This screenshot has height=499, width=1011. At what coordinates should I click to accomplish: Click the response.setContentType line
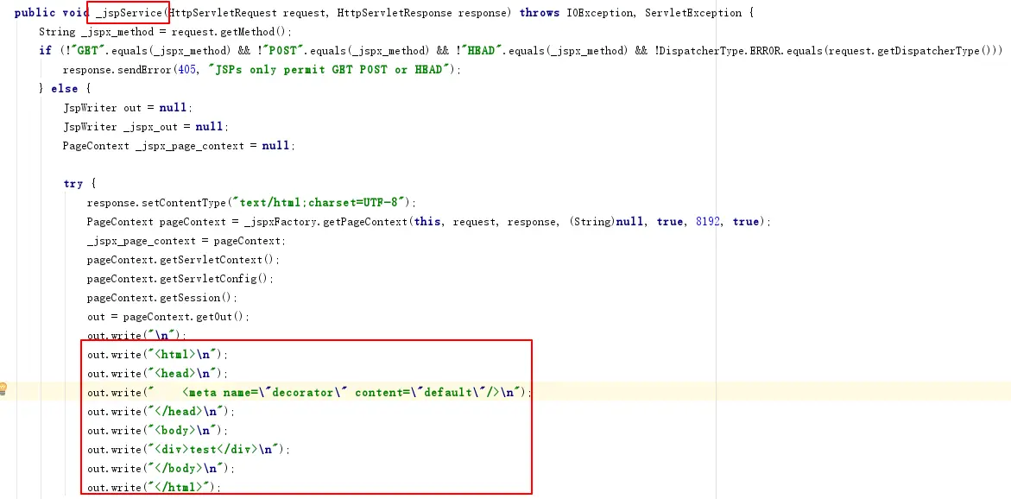[252, 202]
